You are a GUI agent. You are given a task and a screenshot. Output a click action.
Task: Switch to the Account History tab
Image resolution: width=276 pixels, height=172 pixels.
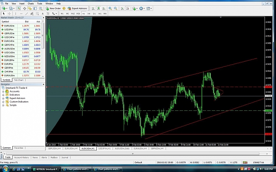(22, 157)
